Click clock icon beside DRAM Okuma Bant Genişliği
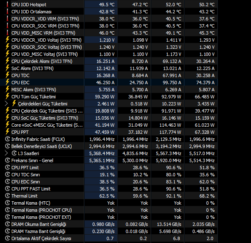Viewport: 251px width, 243px height. (8, 224)
